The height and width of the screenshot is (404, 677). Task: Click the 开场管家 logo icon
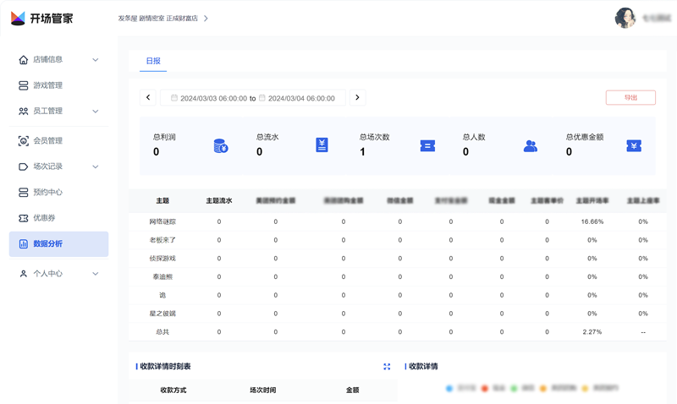coord(18,18)
